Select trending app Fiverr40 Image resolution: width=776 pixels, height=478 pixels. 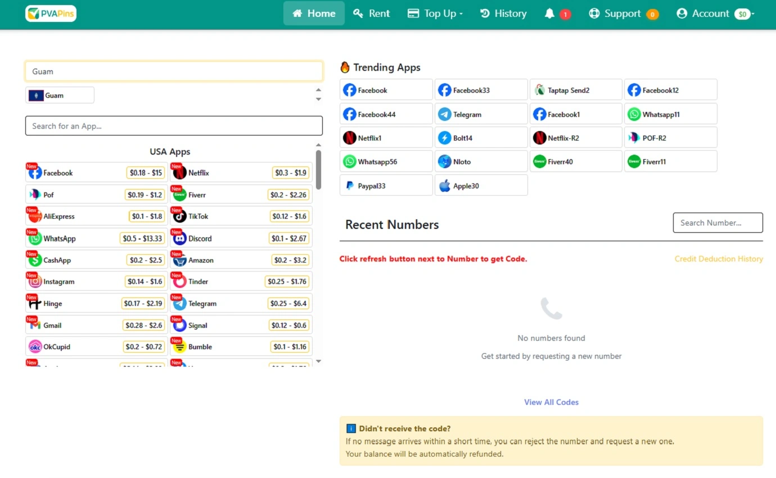(x=576, y=161)
